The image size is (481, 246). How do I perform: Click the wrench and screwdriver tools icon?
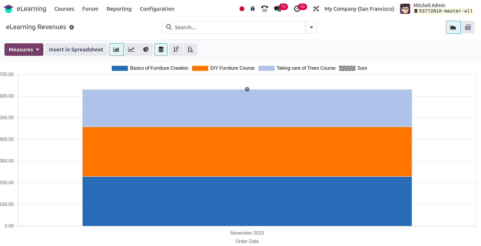coord(316,9)
